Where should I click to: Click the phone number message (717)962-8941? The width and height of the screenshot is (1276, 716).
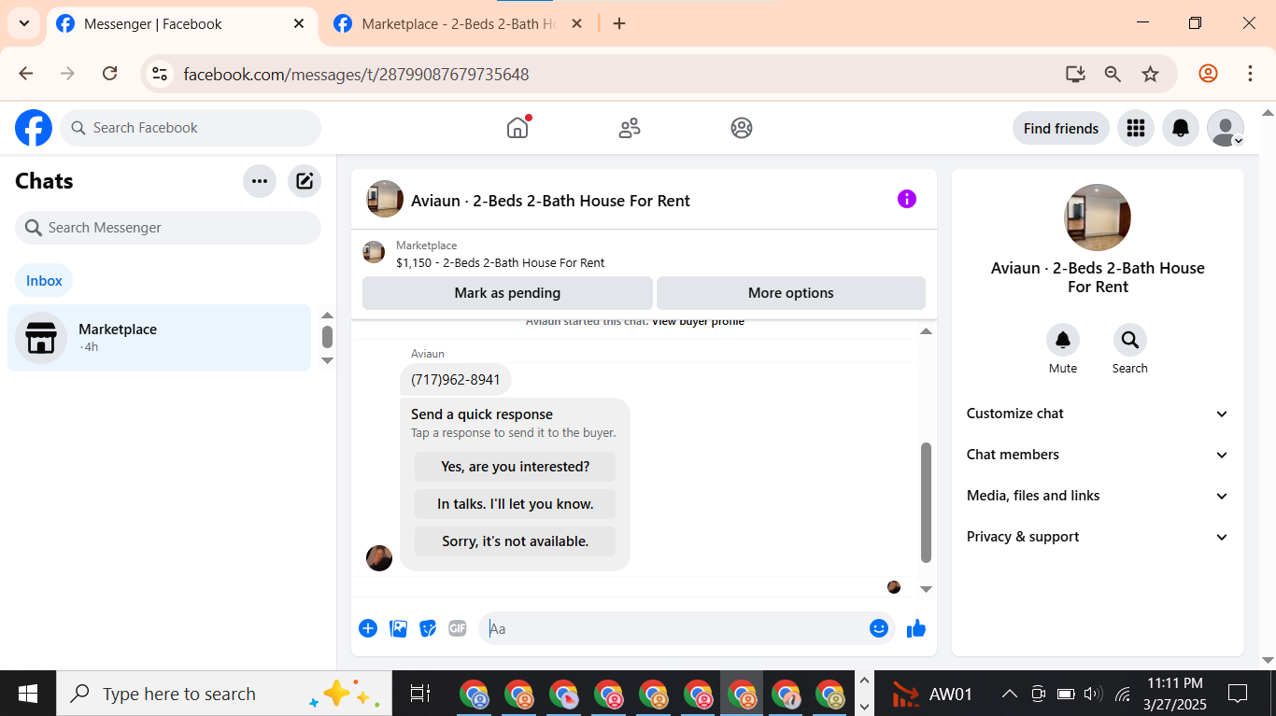(x=456, y=380)
